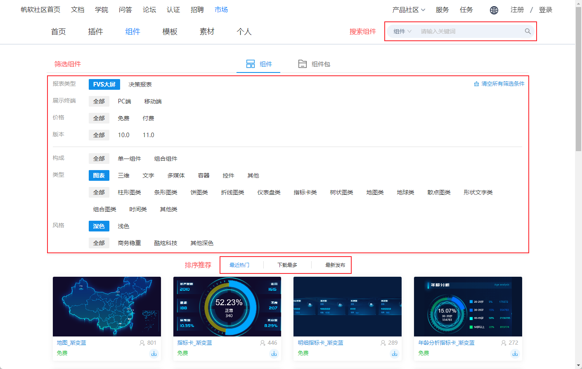This screenshot has height=369, width=582.
Task: Click the 登录 link
Action: tap(545, 10)
